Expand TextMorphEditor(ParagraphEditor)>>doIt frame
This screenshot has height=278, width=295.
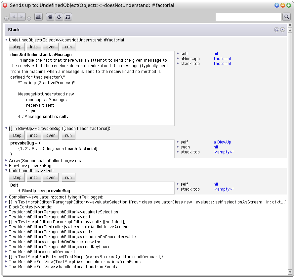[6, 217]
